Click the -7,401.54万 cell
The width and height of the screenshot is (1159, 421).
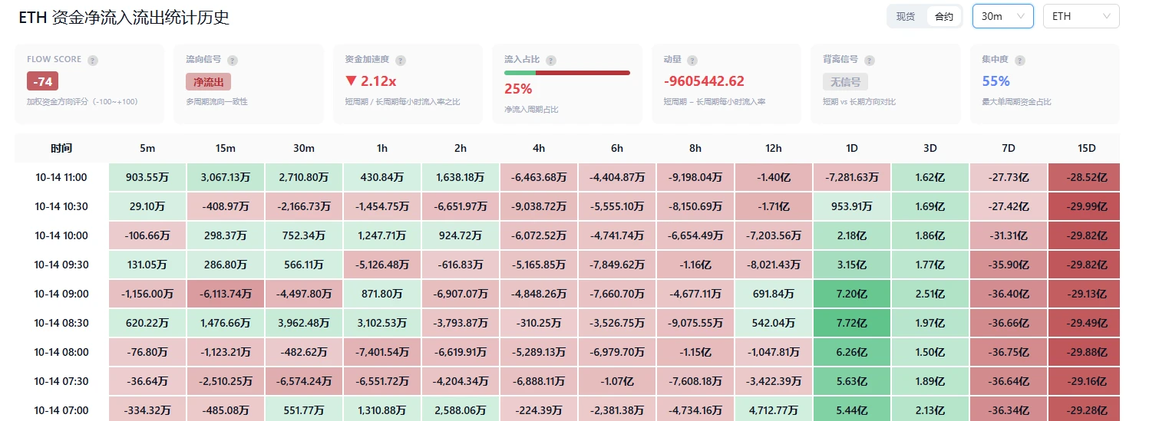pos(382,352)
